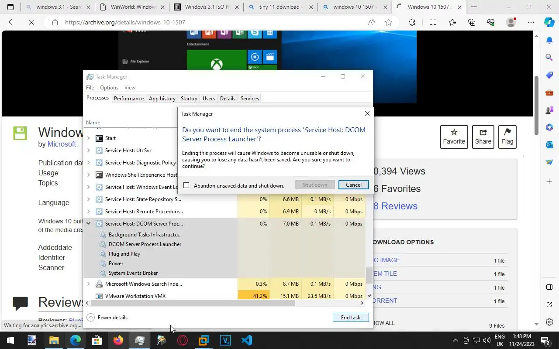Expand Service Host: UtcSvc row

click(89, 151)
